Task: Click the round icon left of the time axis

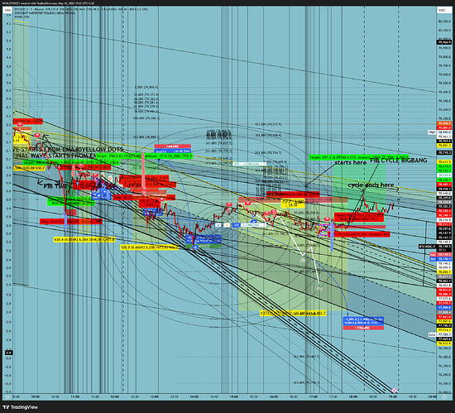Action: [x=7, y=396]
